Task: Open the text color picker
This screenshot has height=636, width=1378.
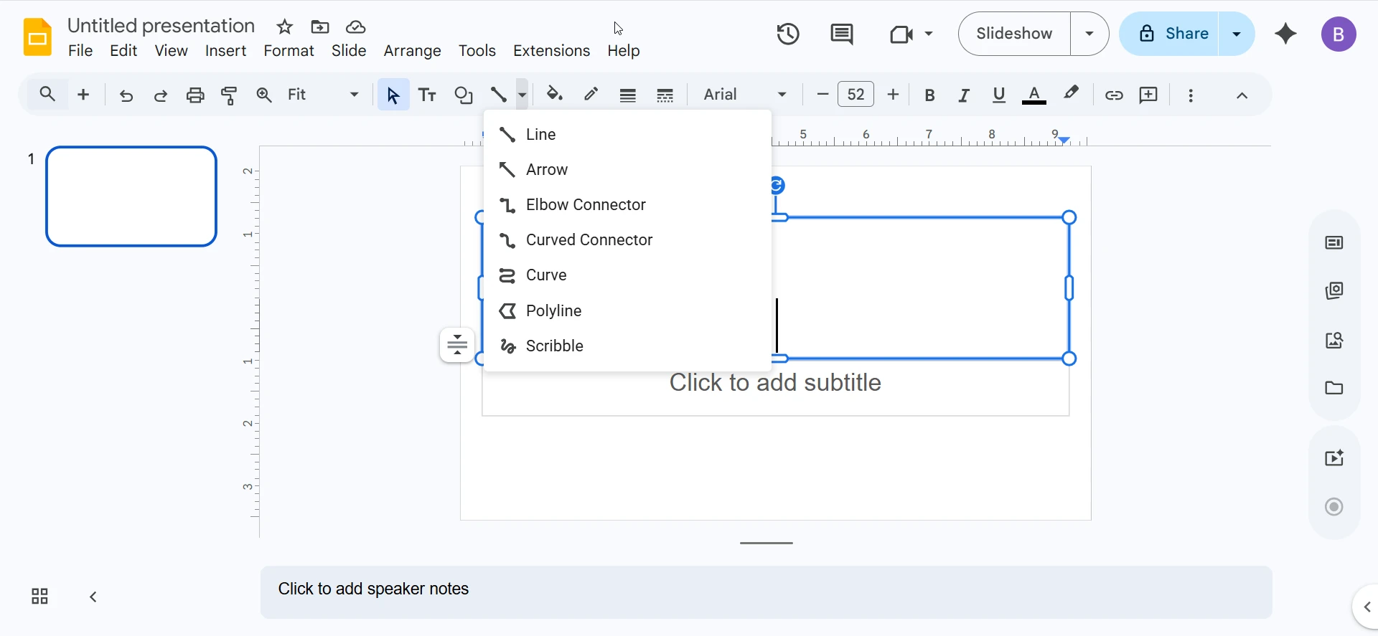Action: click(1033, 95)
